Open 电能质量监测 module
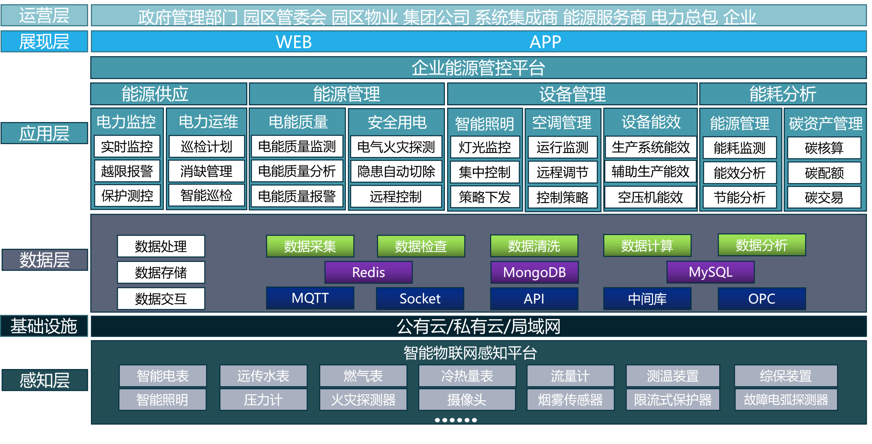Image resolution: width=872 pixels, height=444 pixels. [297, 146]
